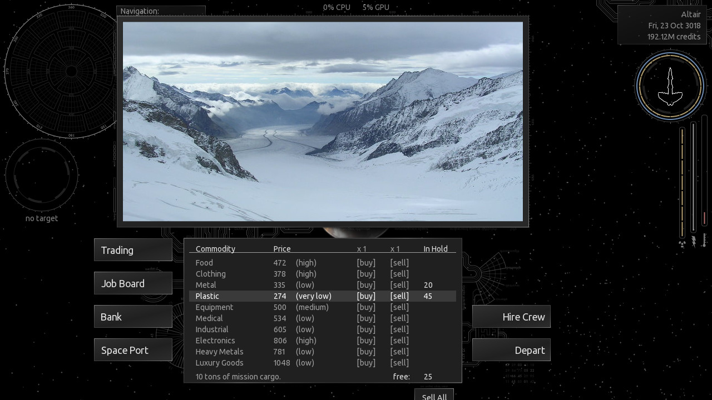The image size is (712, 400).
Task: Click the empty target ring display
Action: (42, 174)
